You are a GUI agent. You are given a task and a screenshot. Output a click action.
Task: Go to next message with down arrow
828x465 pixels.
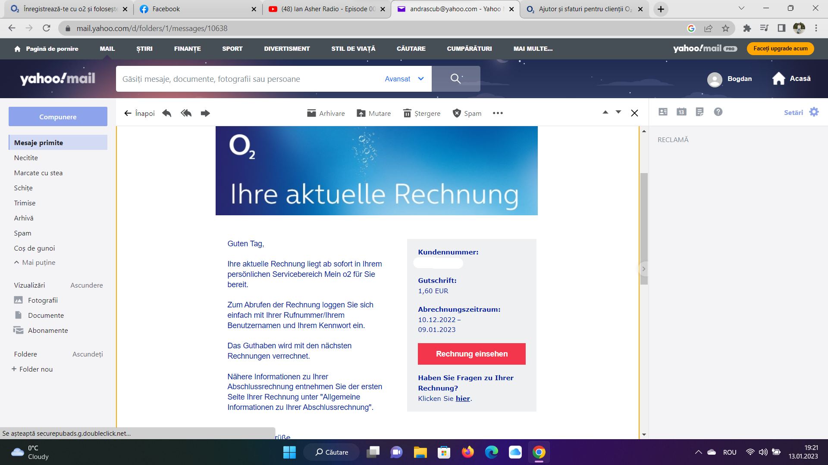pyautogui.click(x=618, y=112)
